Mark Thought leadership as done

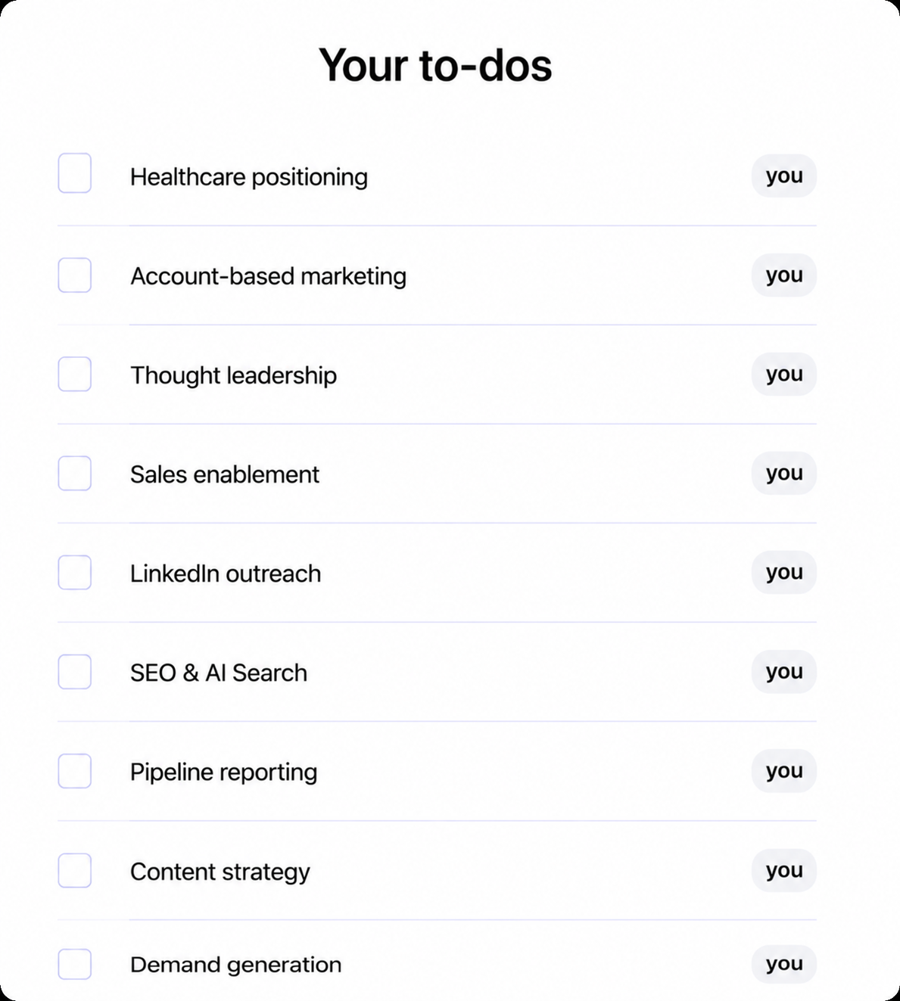click(x=75, y=374)
